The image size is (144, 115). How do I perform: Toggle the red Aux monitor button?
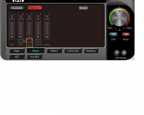pyautogui.click(x=29, y=41)
